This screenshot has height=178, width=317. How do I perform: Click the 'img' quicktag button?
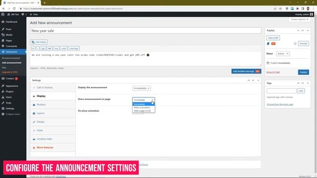pos(56,48)
